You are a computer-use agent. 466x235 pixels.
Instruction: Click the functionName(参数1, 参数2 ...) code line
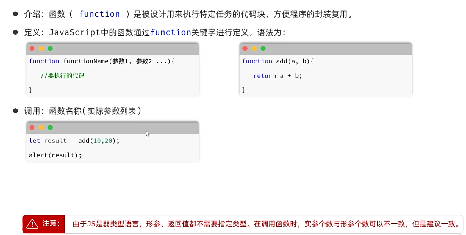click(x=102, y=61)
